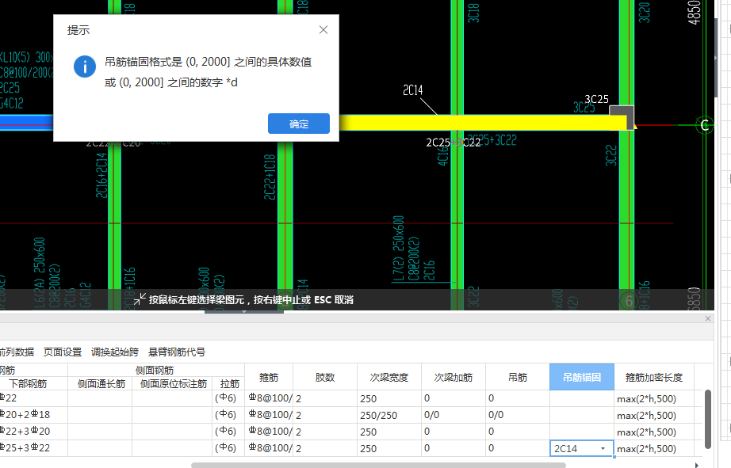Click the 侧面钢筋 group header
Screen dimensions: 731x468
click(x=155, y=371)
